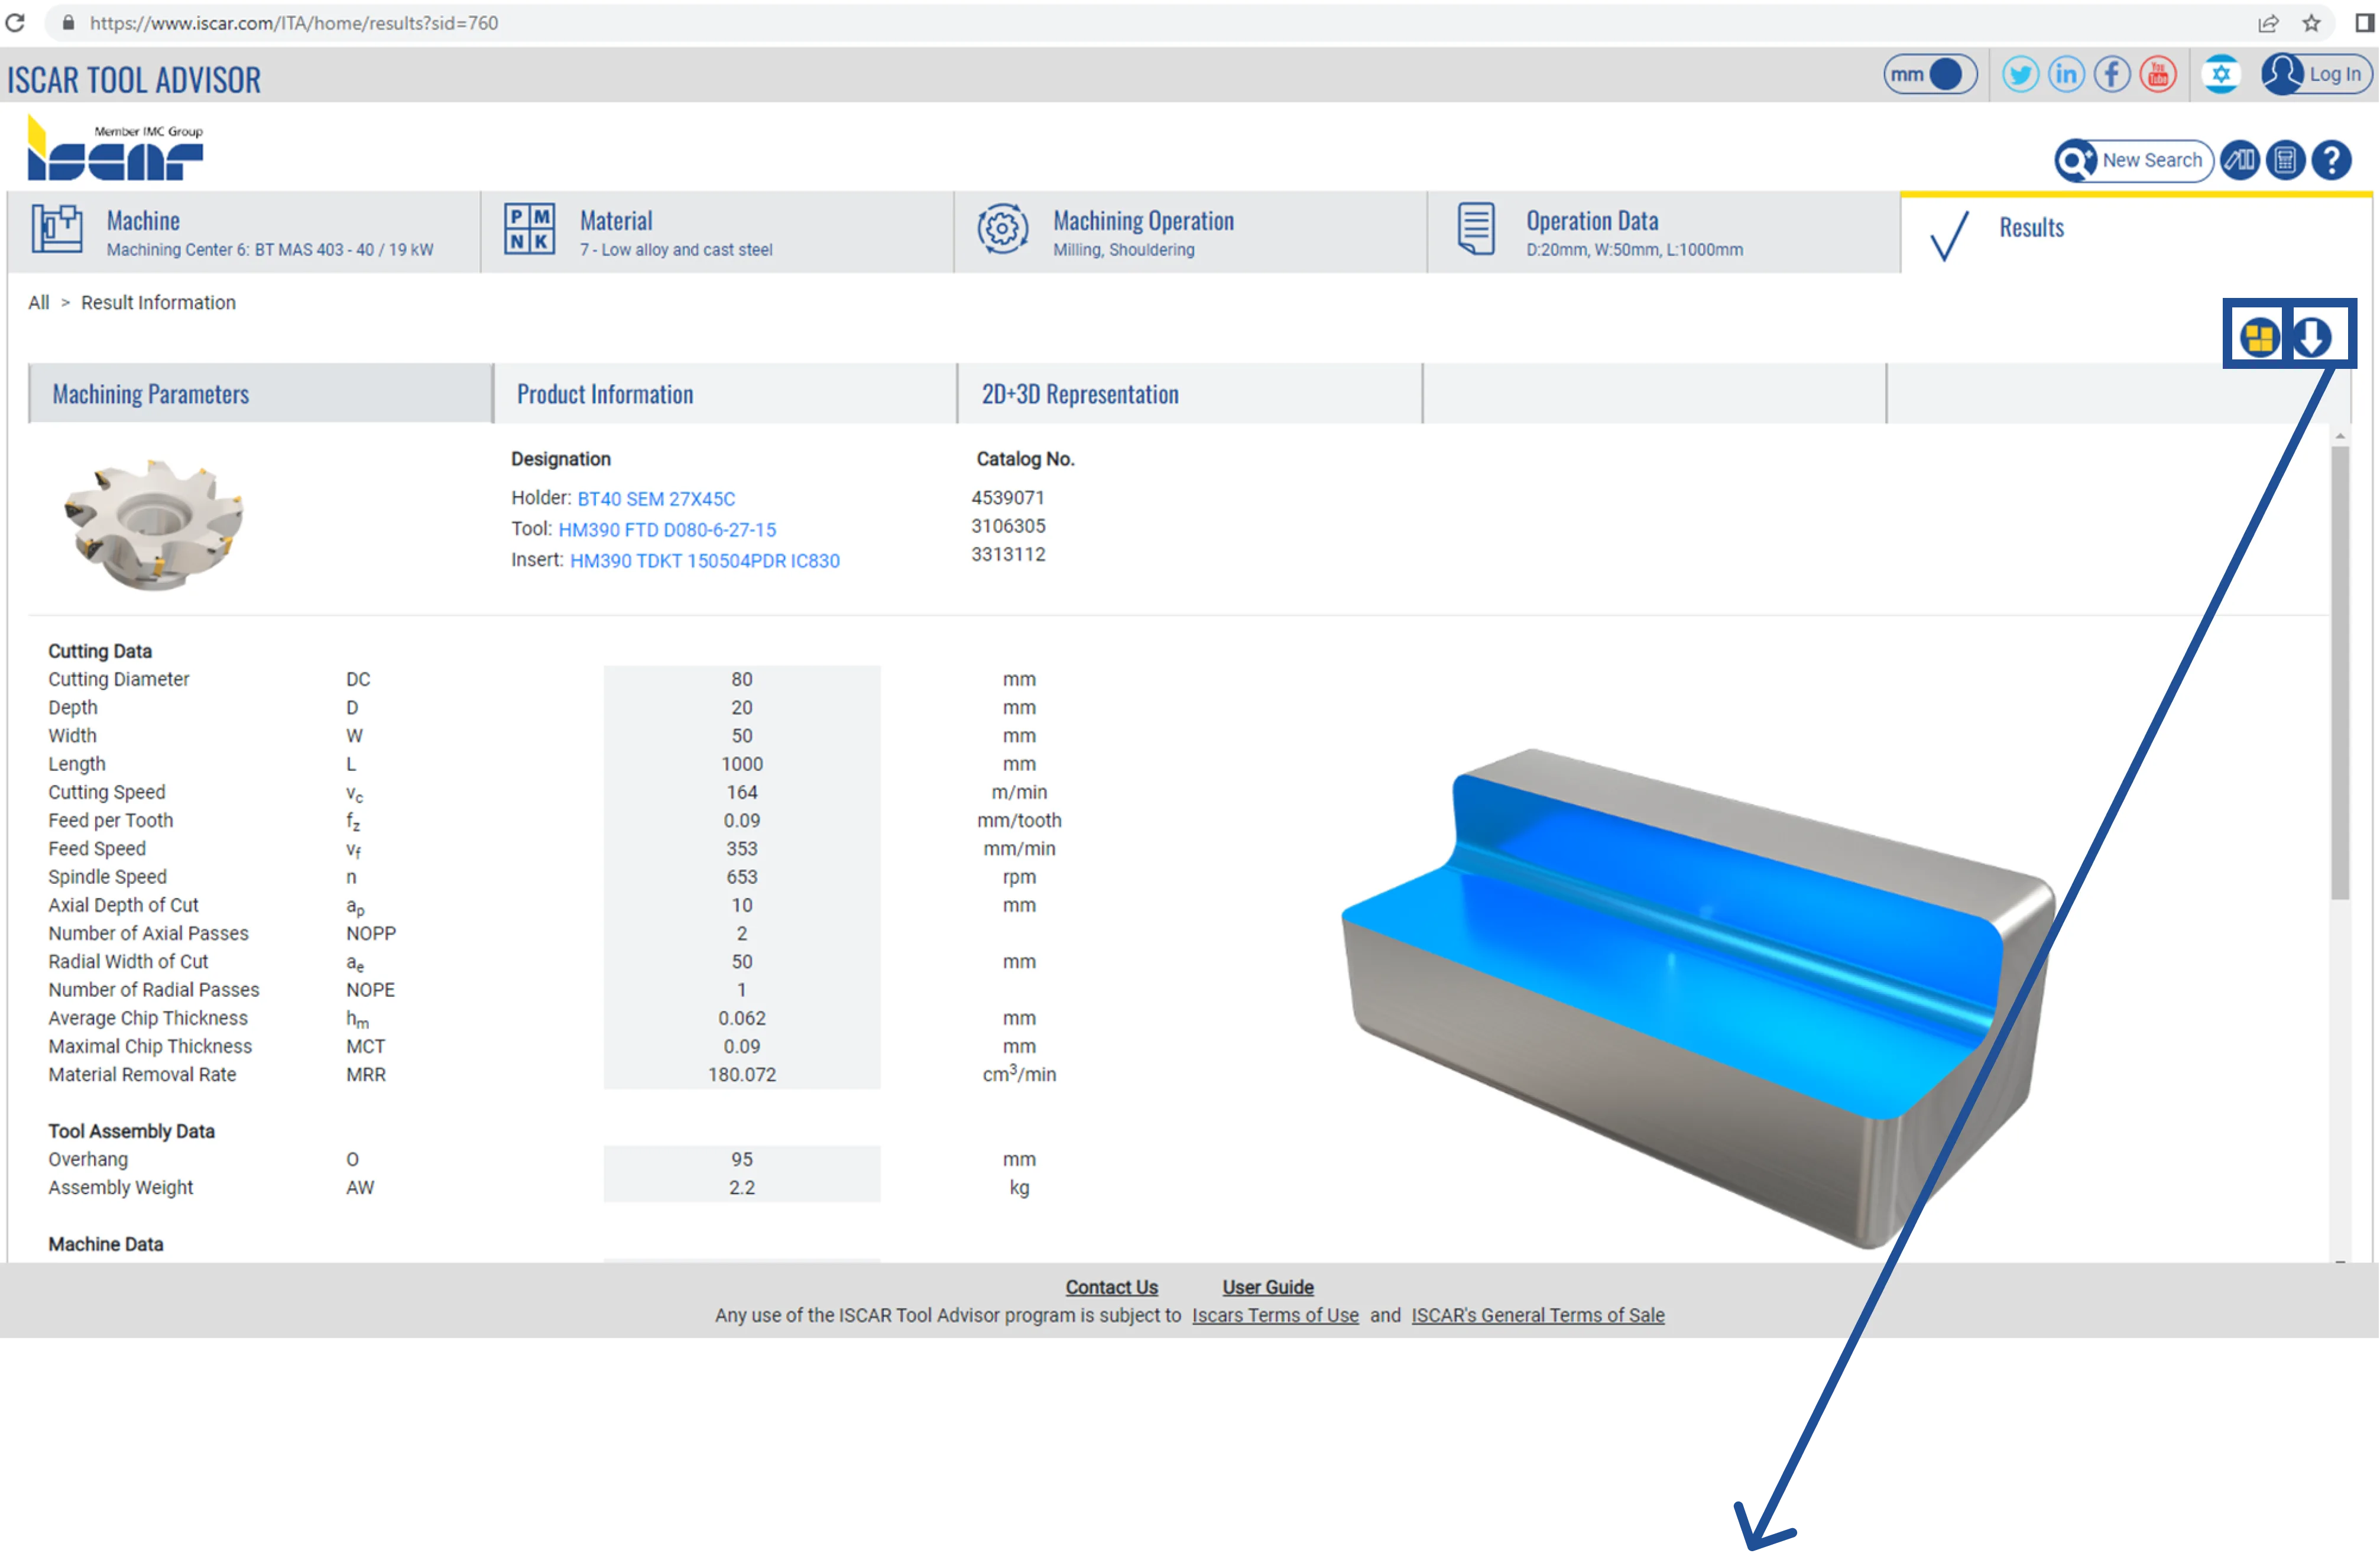Open ISCAR YouTube channel icon
The image size is (2380, 1563).
(2158, 74)
